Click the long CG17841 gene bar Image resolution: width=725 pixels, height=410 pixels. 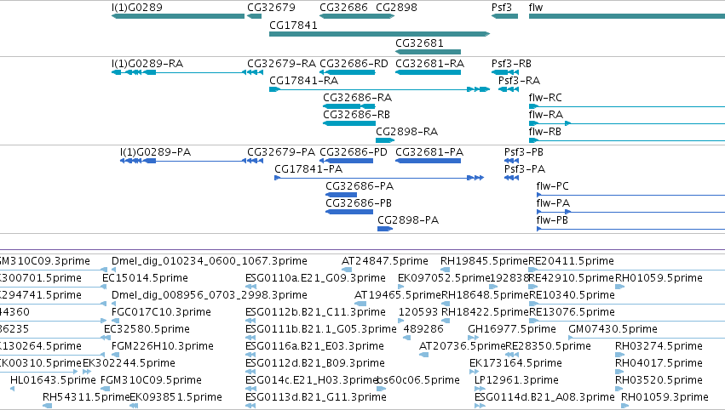point(379,34)
